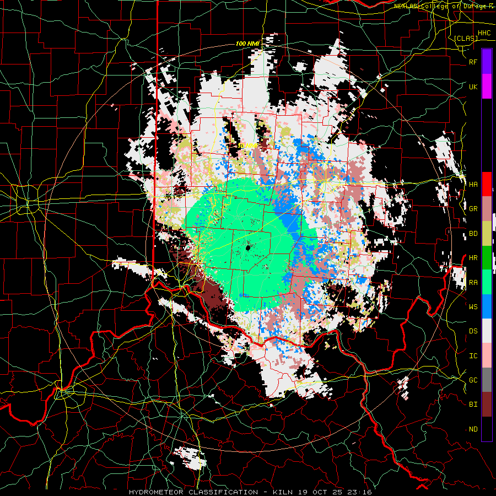The image size is (496, 496).
Task: Click the Hydrometeor Classification KILN timestamp caption
Action: click(250, 492)
